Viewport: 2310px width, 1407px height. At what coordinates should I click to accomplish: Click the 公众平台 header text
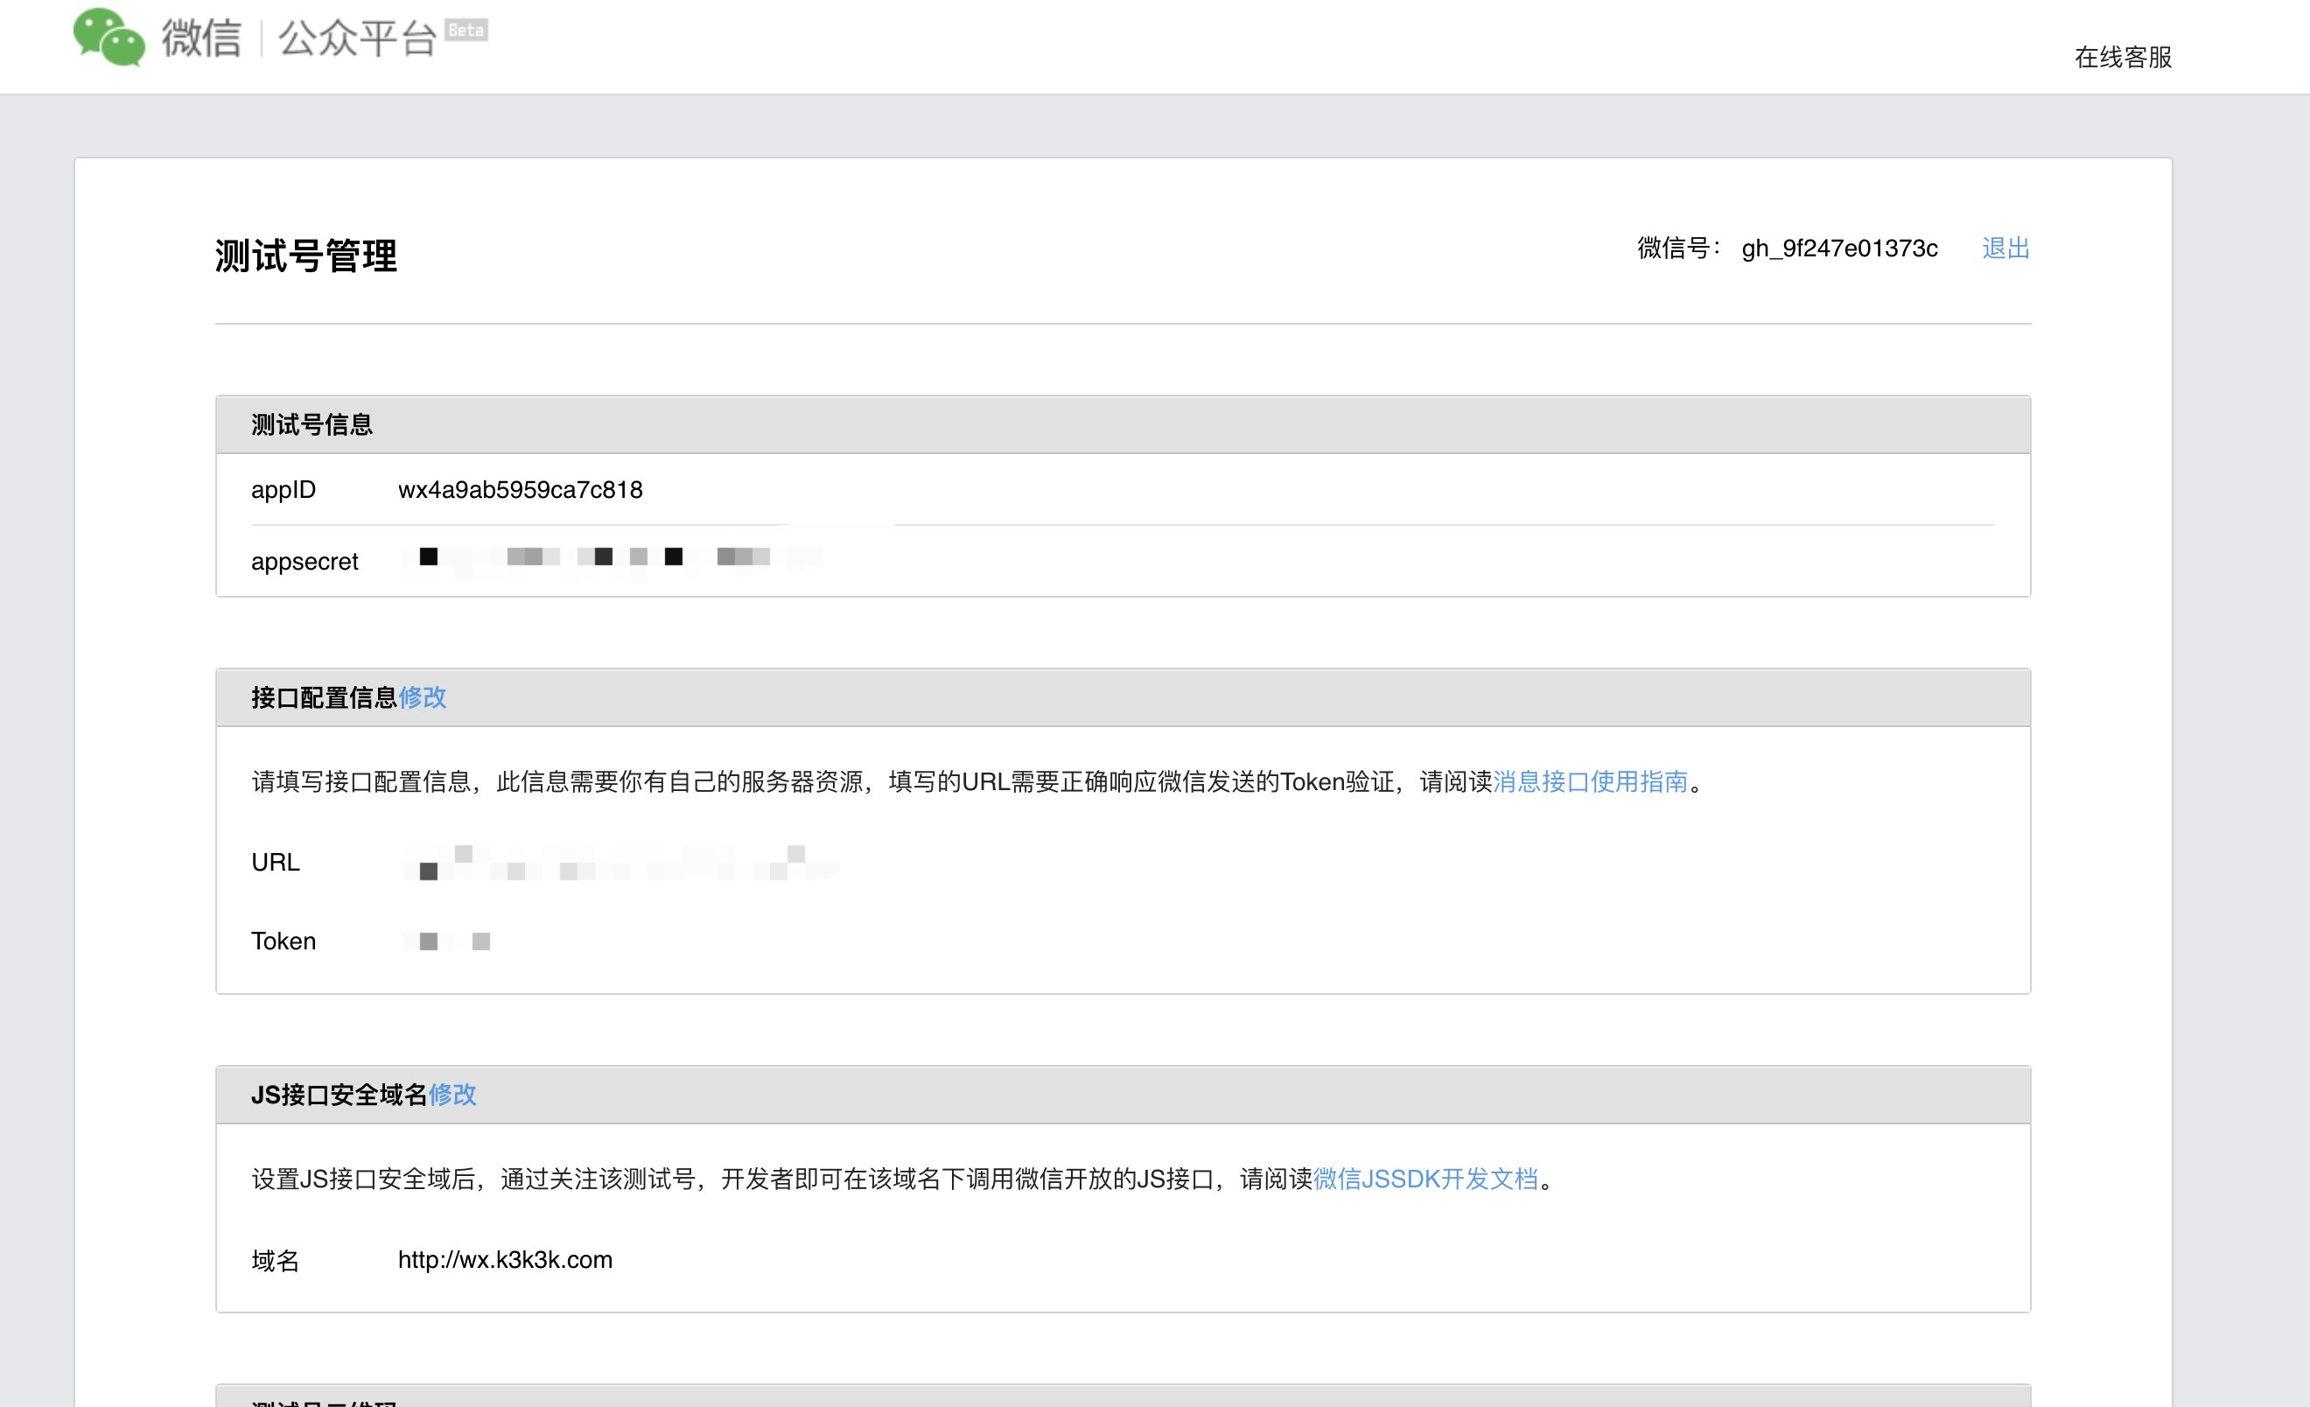click(357, 38)
